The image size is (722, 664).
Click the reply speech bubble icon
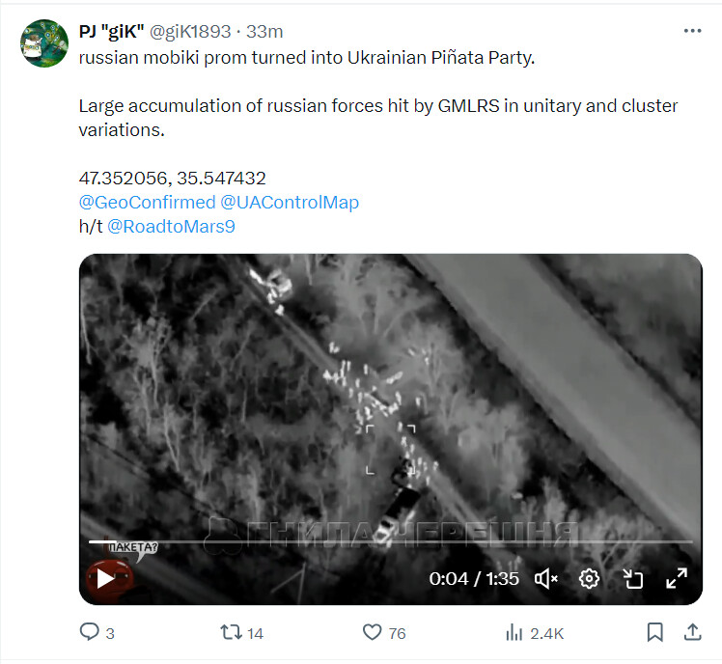pos(90,632)
